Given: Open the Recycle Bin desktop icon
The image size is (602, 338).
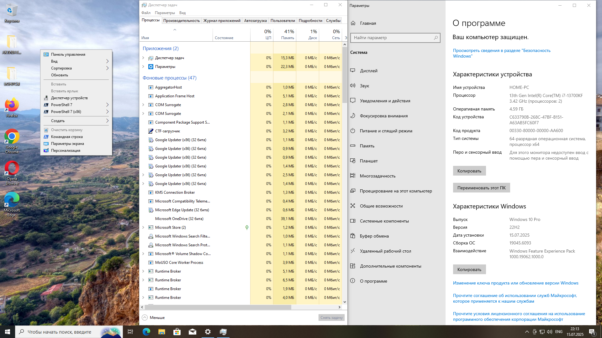Looking at the screenshot, I should [12, 13].
